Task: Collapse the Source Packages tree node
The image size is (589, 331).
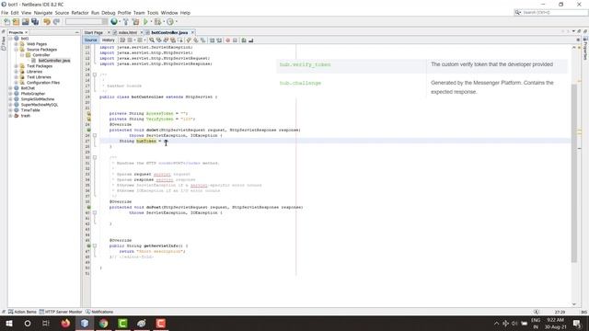Action: (17, 50)
